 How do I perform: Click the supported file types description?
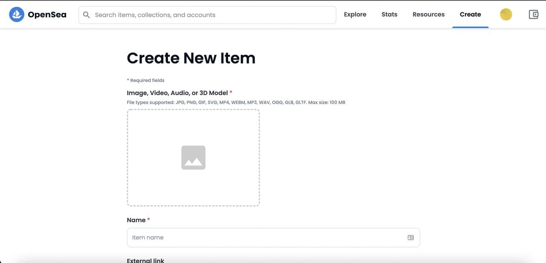(x=236, y=102)
